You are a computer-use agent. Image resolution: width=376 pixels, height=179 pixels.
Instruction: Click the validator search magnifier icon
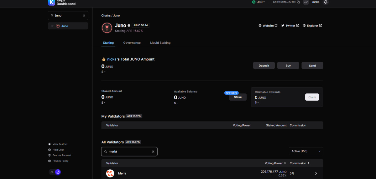pos(106,152)
